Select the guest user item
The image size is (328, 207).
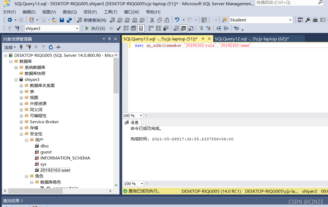pos(46,152)
